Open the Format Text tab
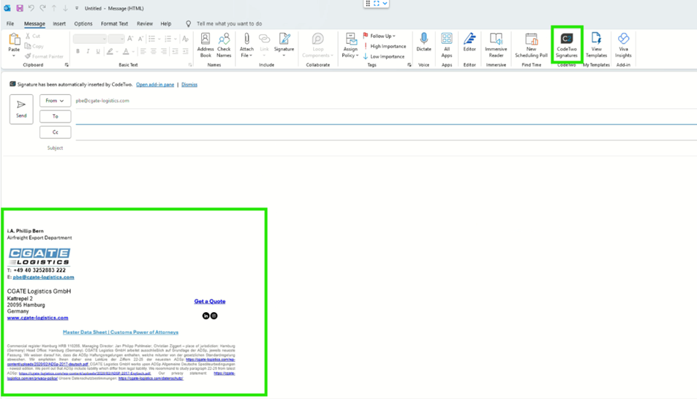The height and width of the screenshot is (399, 697). click(114, 23)
